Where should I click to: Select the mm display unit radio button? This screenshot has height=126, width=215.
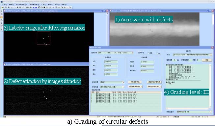pos(157,53)
